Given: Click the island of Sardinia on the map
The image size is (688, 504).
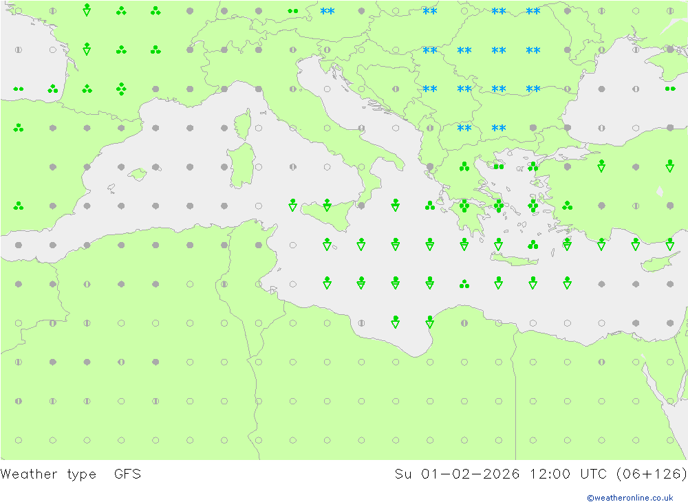Looking at the screenshot, I should 241,166.
